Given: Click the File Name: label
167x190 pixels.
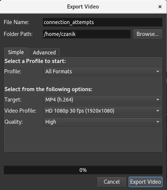Looking at the screenshot, I should coord(16,22).
